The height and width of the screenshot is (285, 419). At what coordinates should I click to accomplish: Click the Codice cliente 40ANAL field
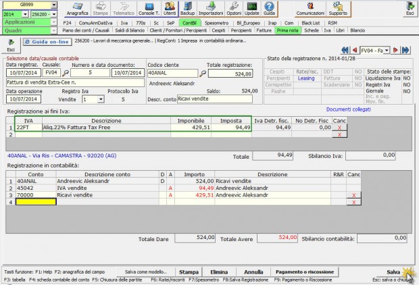click(x=172, y=73)
